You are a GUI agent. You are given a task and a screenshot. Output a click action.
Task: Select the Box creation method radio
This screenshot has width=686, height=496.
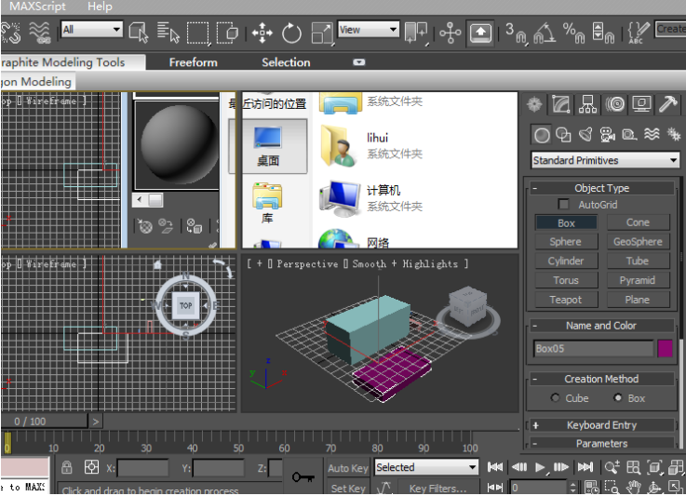pyautogui.click(x=618, y=398)
